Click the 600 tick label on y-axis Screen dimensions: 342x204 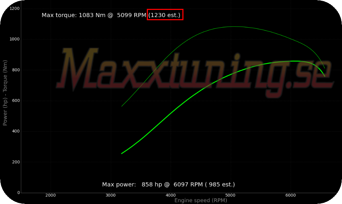(16, 101)
